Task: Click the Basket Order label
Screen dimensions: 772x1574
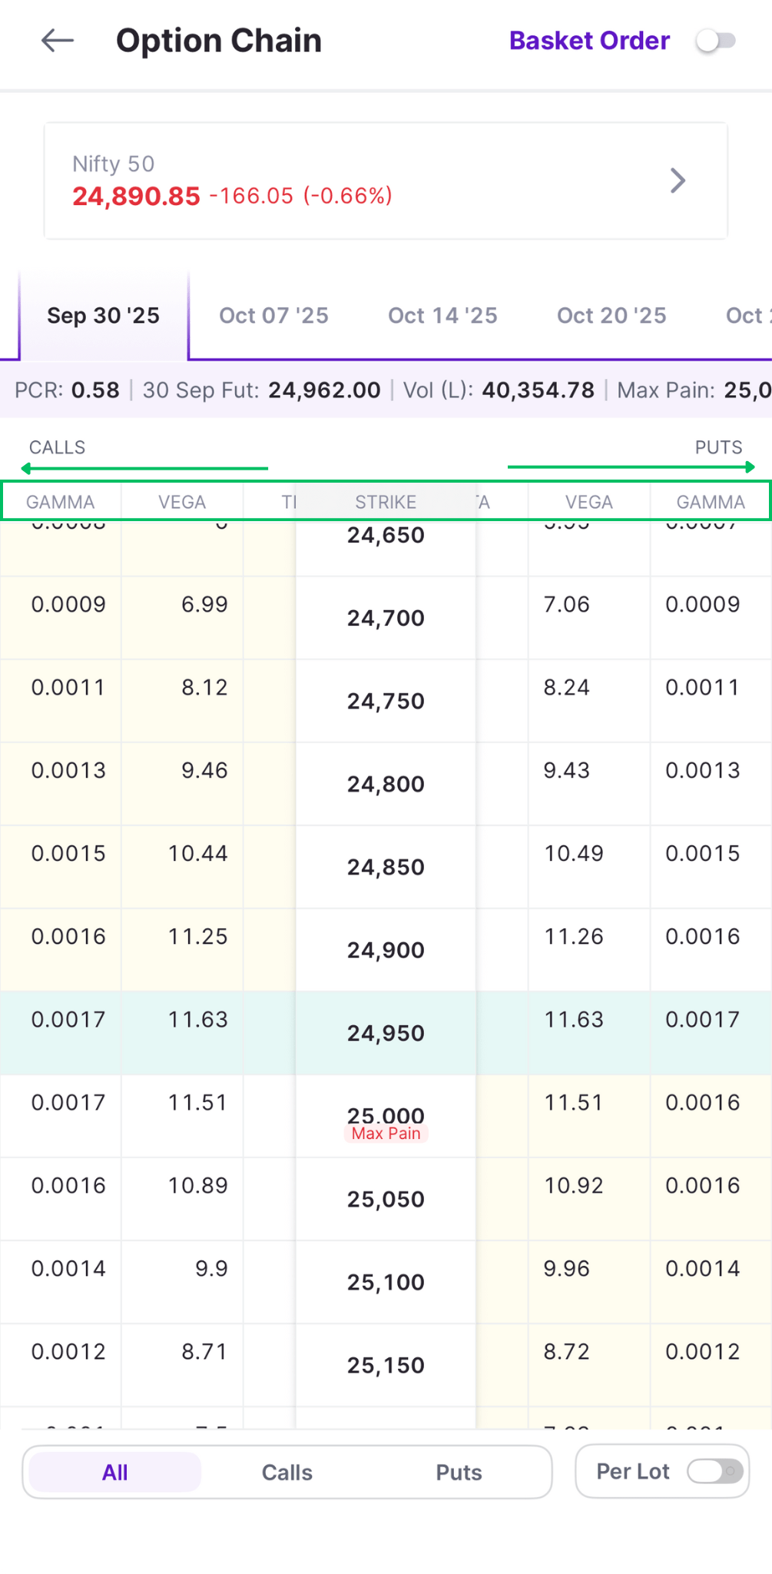Action: point(589,41)
